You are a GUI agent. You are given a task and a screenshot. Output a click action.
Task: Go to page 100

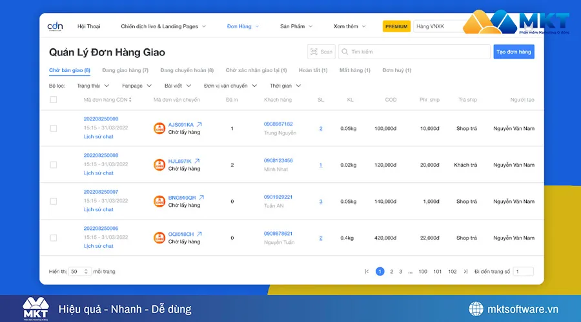pyautogui.click(x=423, y=271)
